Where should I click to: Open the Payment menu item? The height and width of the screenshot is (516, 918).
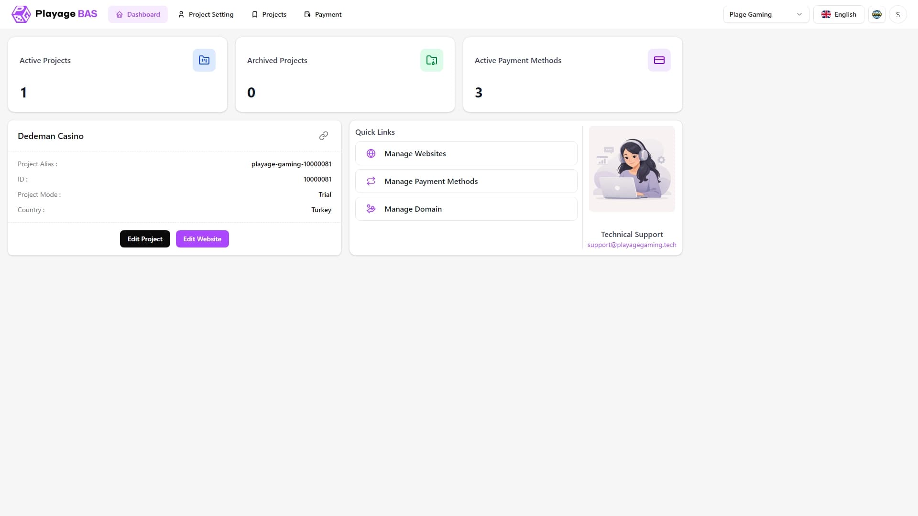pyautogui.click(x=323, y=14)
